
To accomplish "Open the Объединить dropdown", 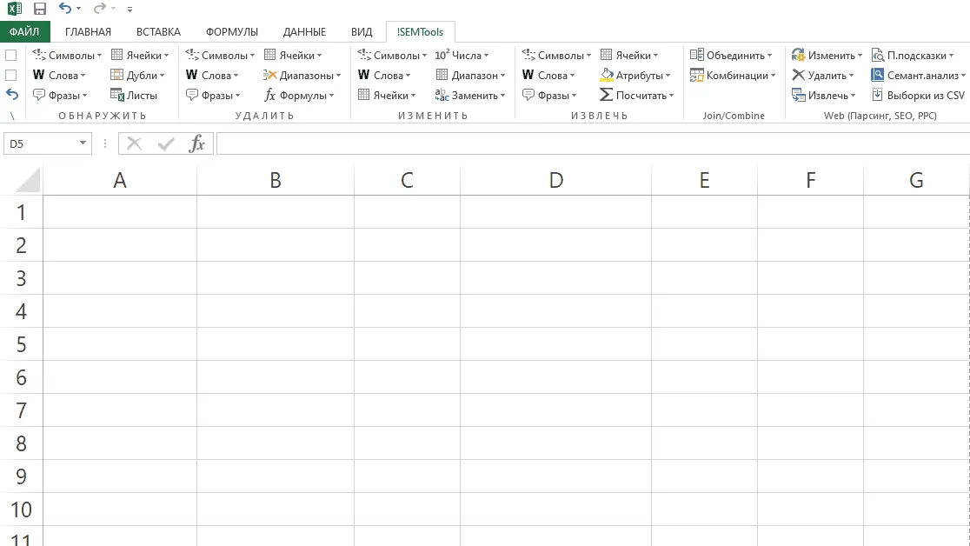I will coord(731,55).
